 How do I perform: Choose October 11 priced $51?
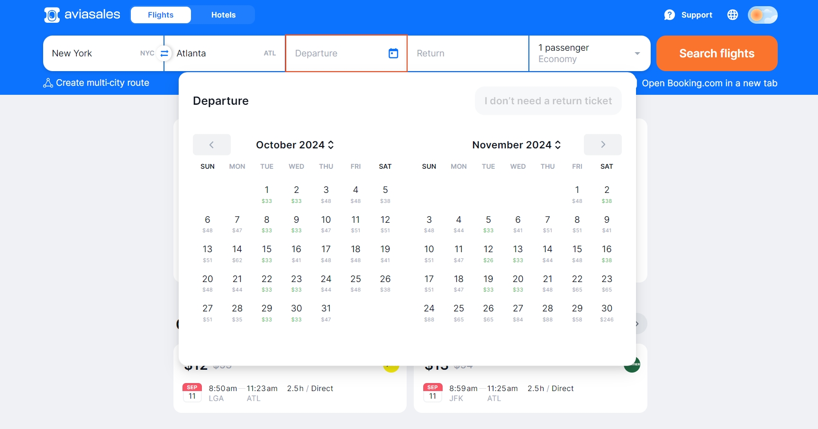[356, 224]
